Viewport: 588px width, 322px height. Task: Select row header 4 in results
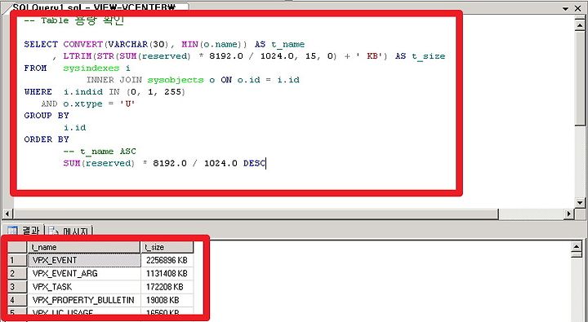tap(17, 300)
